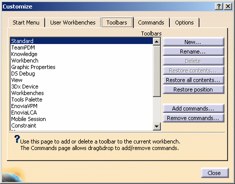Viewport: 235px width, 184px height.
Task: Click the list scrollbar thumb
Action: click(157, 71)
